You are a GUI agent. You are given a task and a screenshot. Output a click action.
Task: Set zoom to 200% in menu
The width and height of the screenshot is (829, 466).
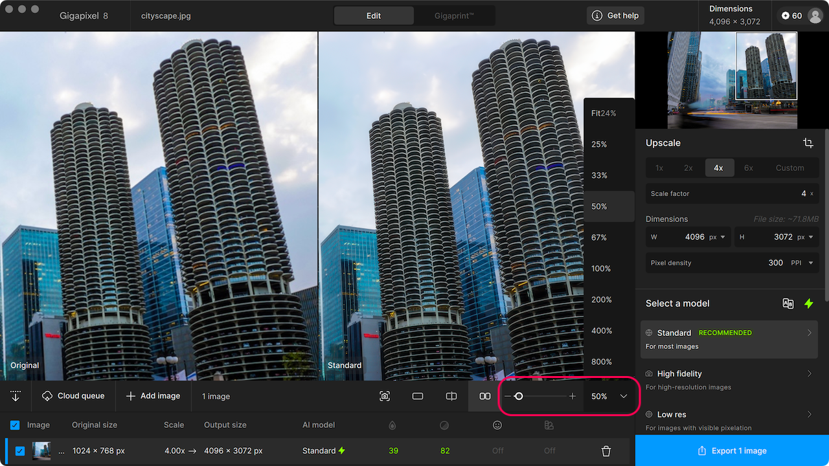609,300
